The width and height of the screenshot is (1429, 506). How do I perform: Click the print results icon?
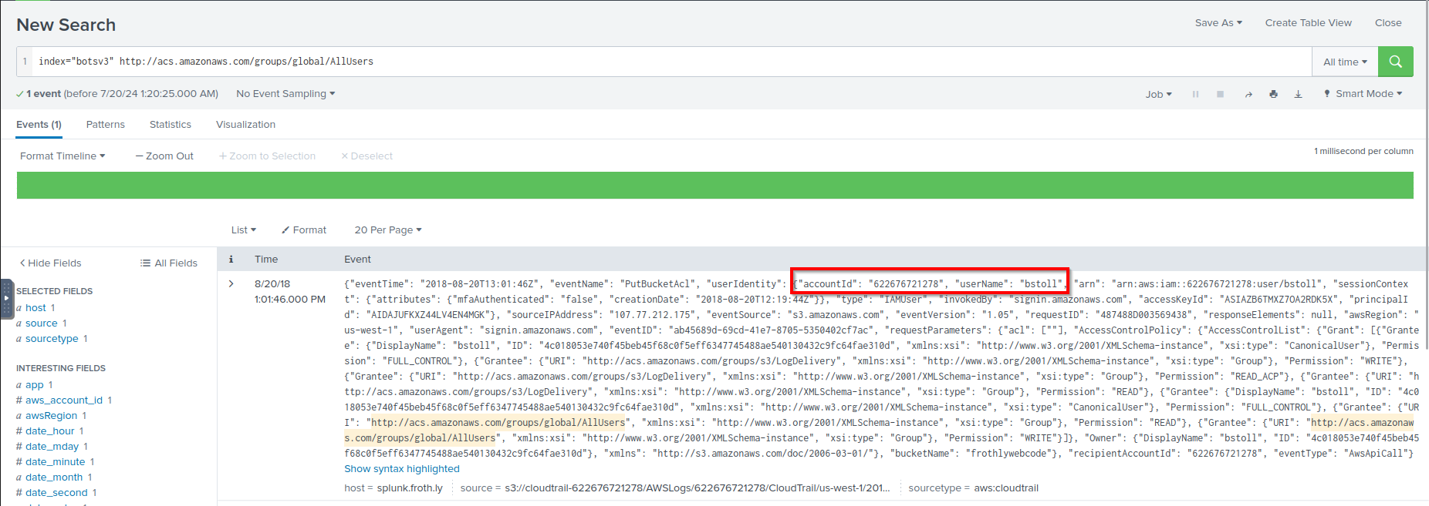coord(1273,94)
